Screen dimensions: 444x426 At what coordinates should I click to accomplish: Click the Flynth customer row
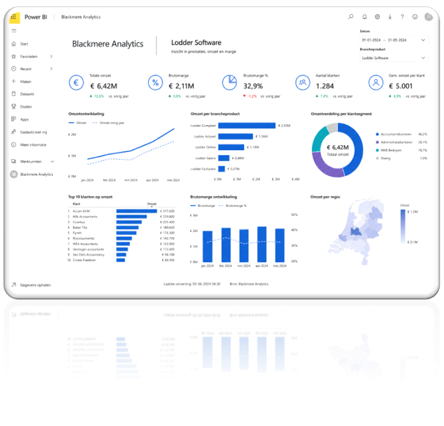pos(121,233)
